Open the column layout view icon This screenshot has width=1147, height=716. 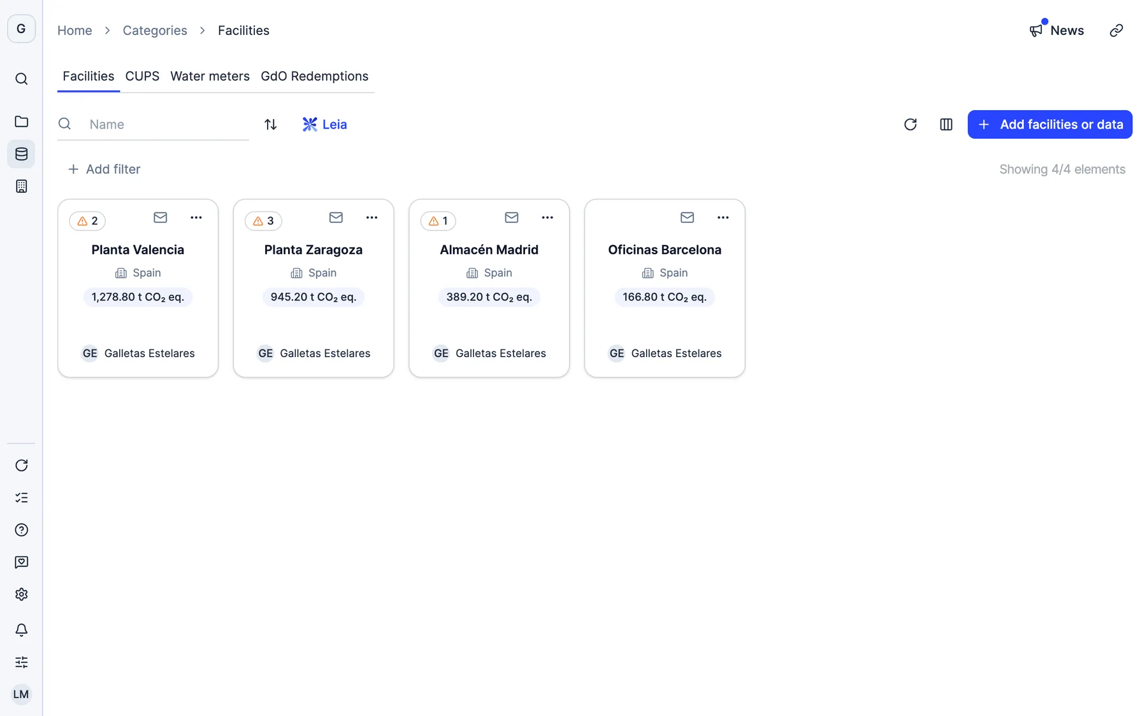pos(946,124)
